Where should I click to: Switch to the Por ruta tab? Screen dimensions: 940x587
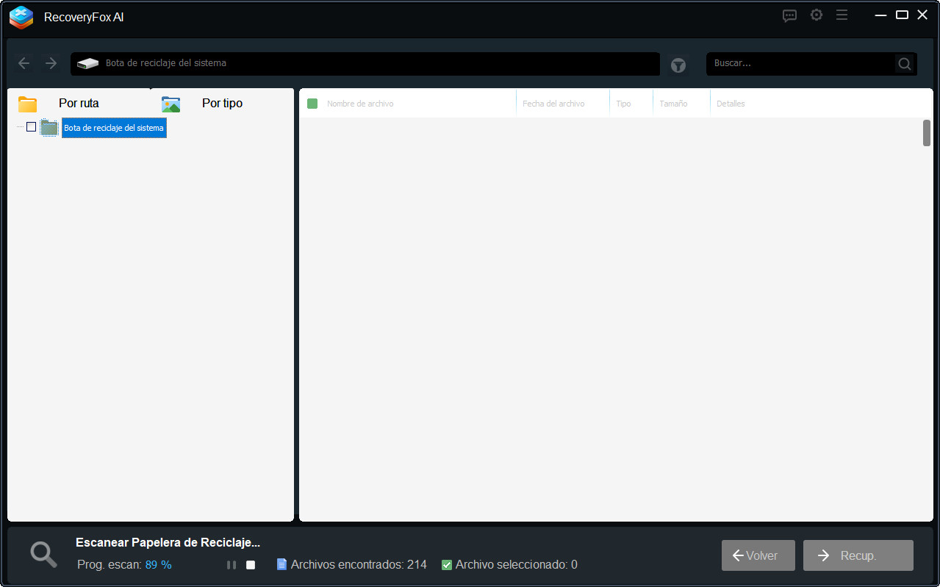(x=78, y=104)
